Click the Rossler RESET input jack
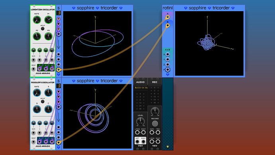Image resolution: width=275 pixels, height=155 pixels. (x=33, y=142)
